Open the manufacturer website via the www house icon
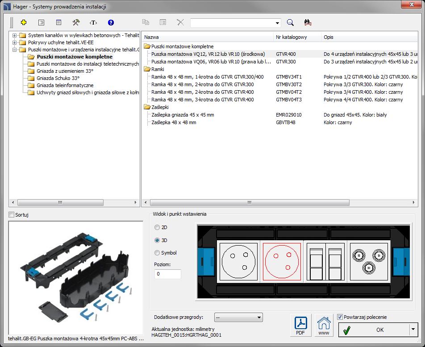Screen dimensions: 425x347 click(324, 326)
